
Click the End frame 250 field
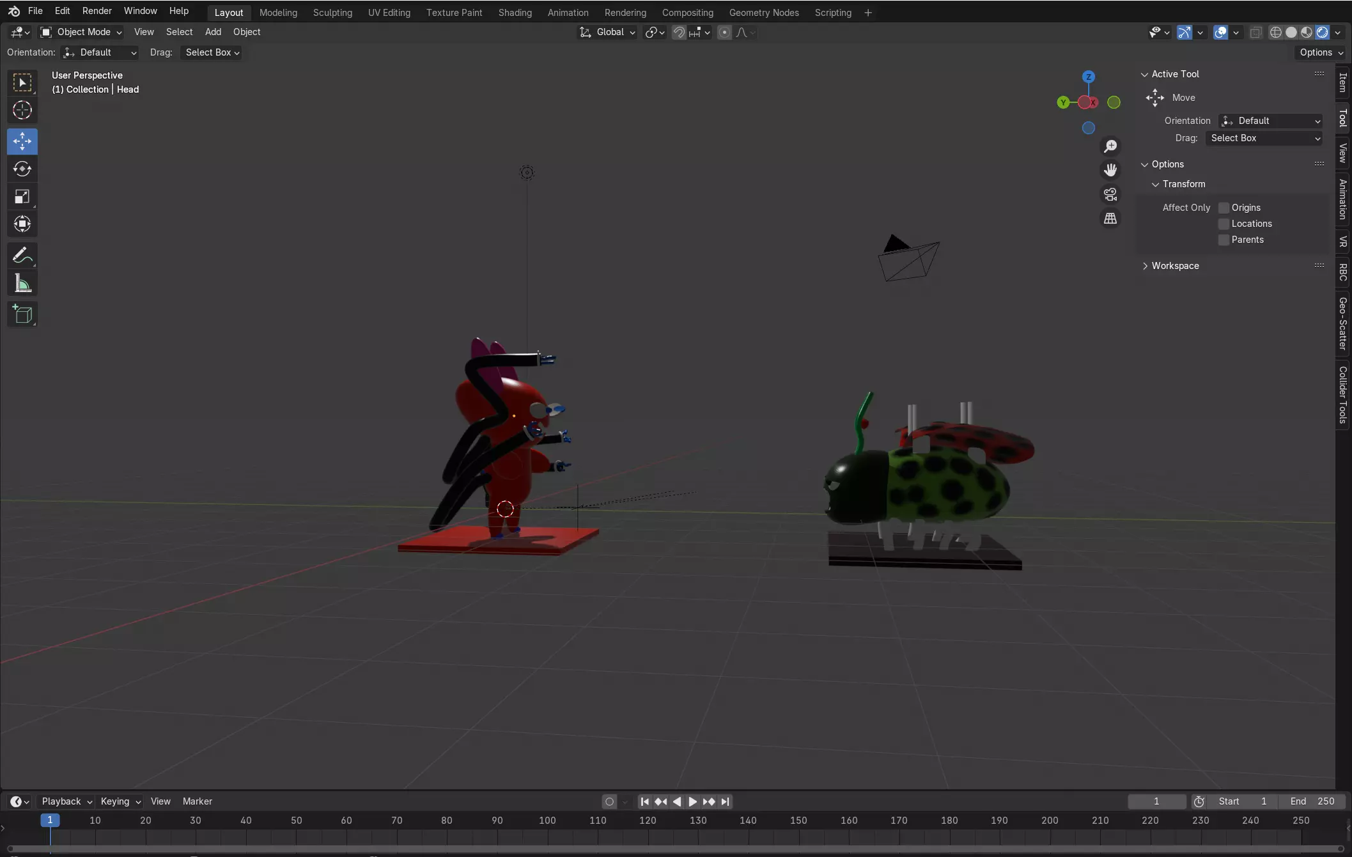(1312, 801)
